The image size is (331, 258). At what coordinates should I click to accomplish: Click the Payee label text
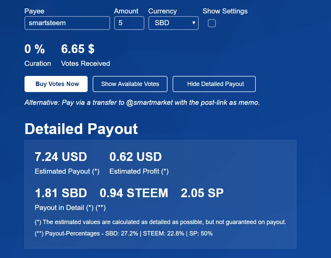[34, 11]
